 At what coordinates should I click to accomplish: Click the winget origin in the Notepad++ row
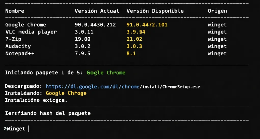click(x=217, y=53)
